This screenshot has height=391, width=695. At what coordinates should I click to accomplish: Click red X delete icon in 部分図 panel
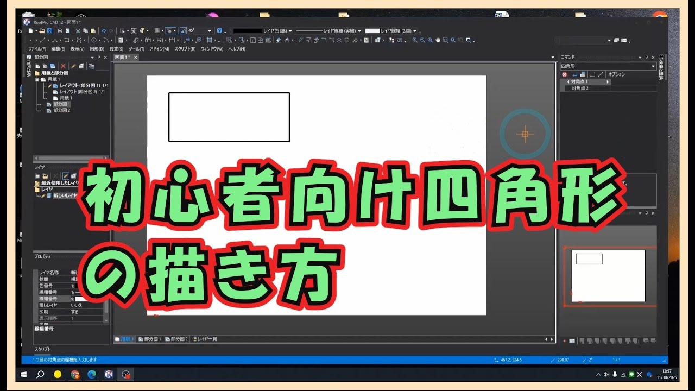pyautogui.click(x=63, y=66)
